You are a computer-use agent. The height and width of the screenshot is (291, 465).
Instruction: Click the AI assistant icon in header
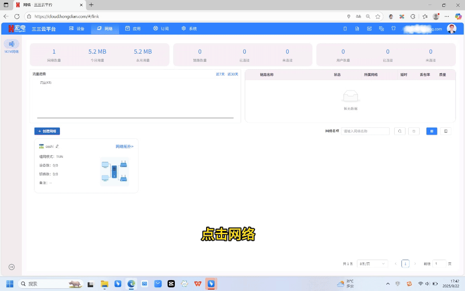click(x=369, y=29)
